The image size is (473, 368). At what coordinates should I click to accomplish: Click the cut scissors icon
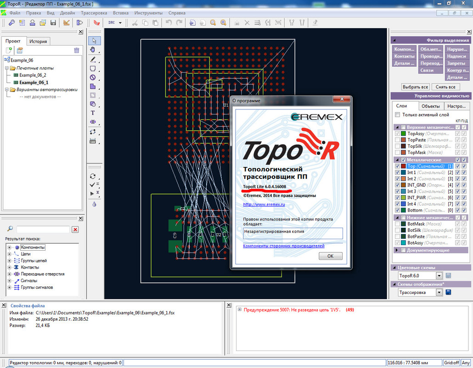click(135, 23)
